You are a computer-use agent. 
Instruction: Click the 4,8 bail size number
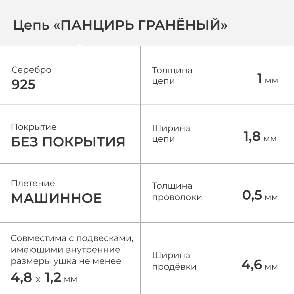point(22,278)
